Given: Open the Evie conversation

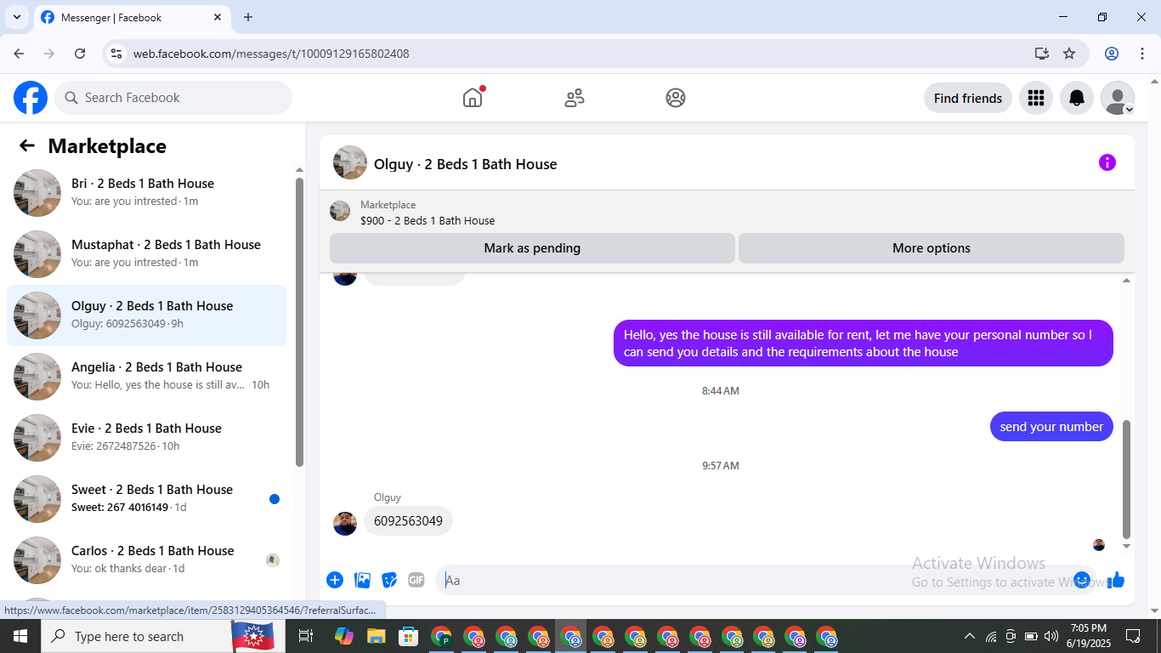Looking at the screenshot, I should coord(146,438).
